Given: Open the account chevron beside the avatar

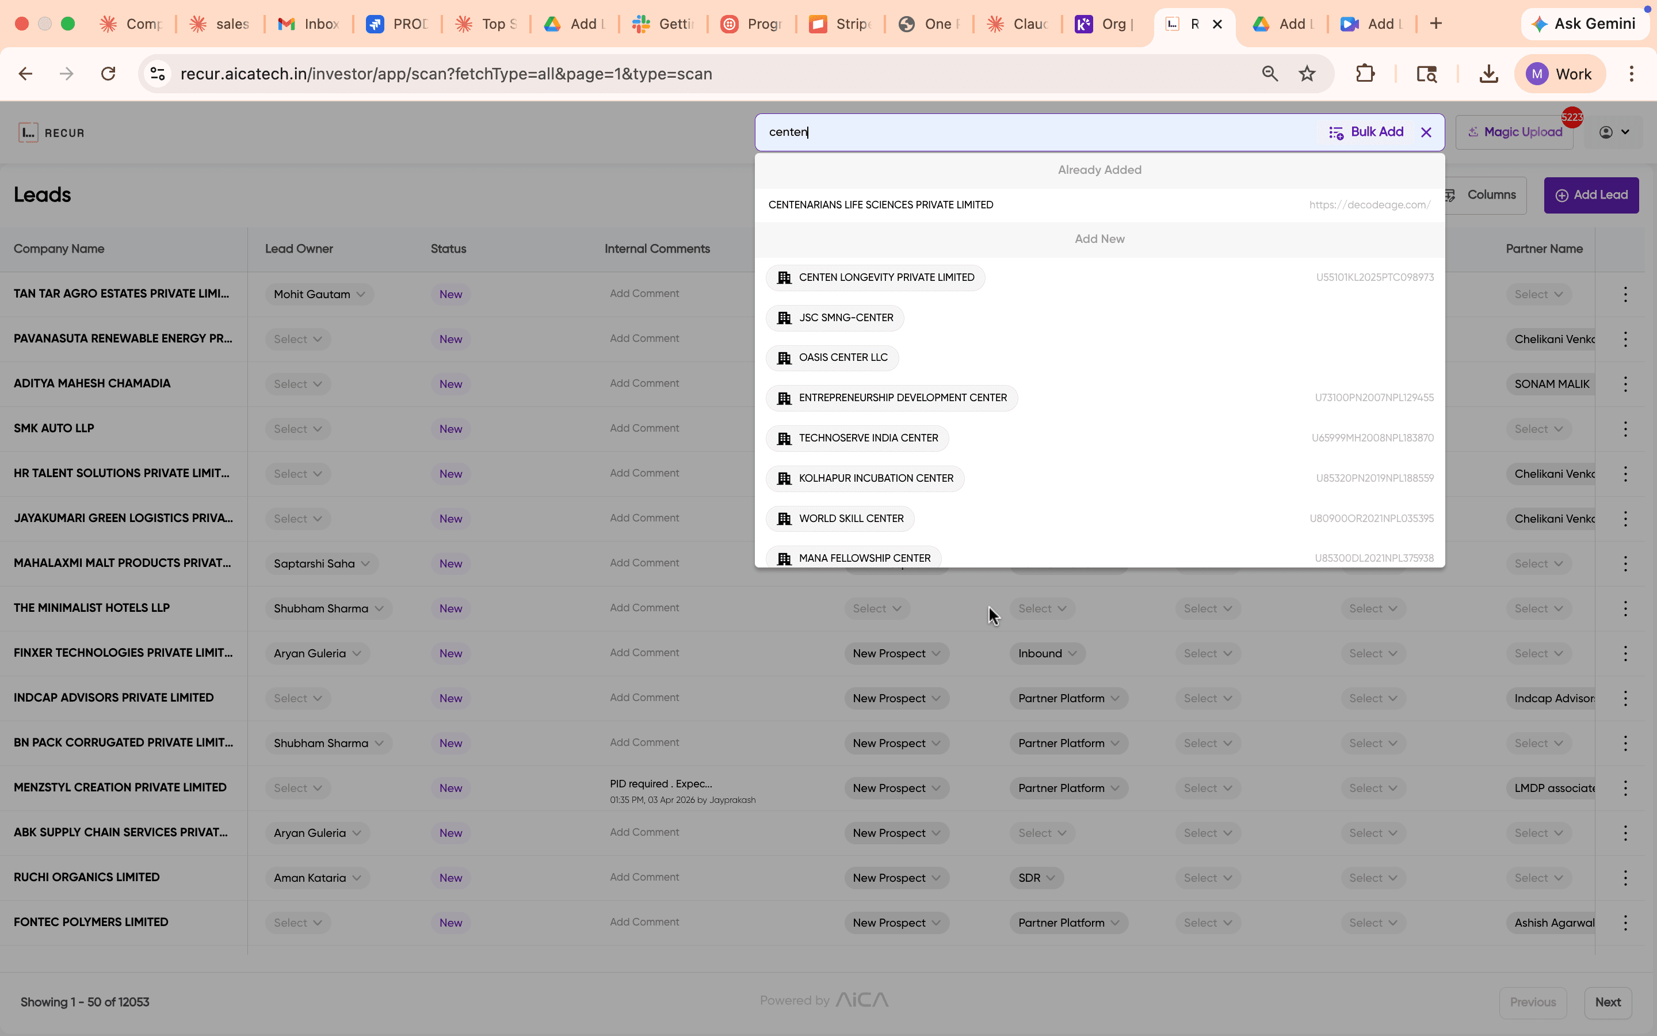Looking at the screenshot, I should click(x=1624, y=132).
